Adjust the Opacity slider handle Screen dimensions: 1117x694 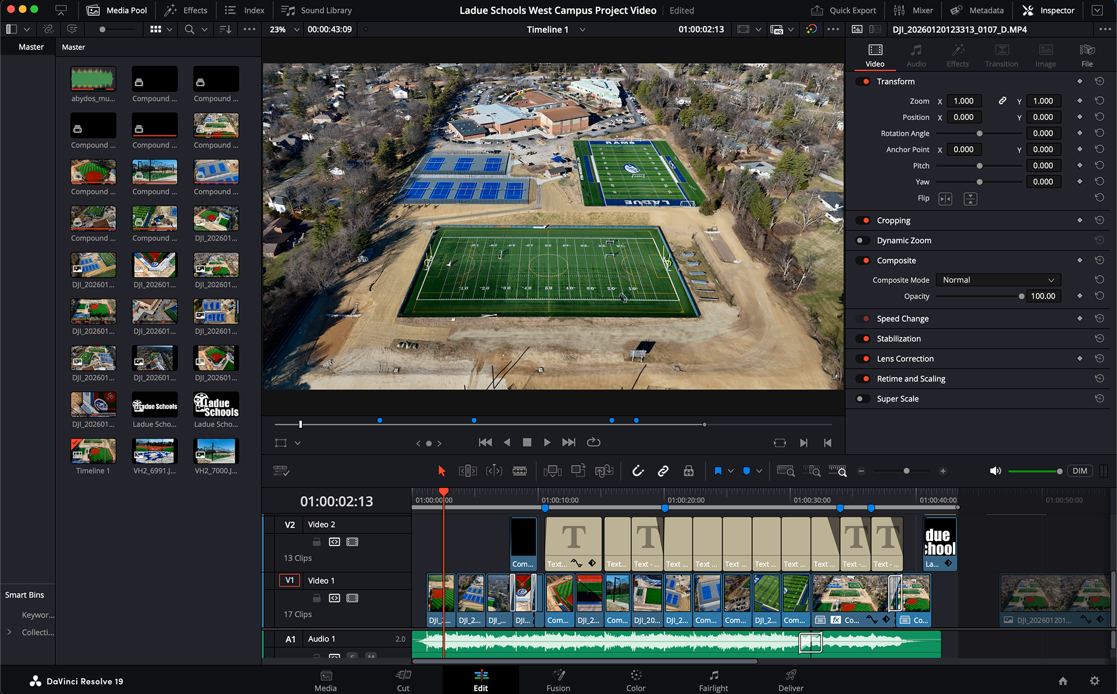coord(1021,296)
